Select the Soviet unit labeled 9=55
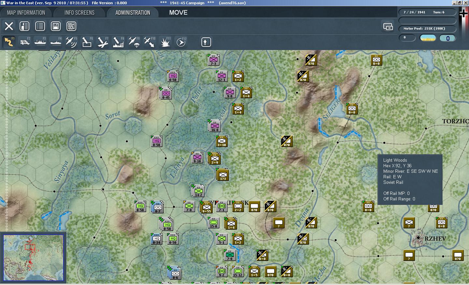469x285 pixels. click(206, 208)
